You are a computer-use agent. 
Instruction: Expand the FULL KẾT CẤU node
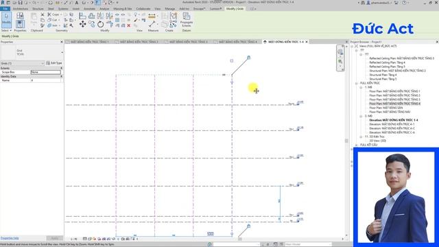357,145
